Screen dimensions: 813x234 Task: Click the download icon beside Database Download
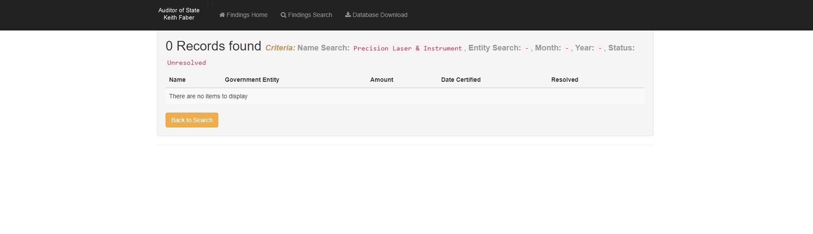click(348, 14)
